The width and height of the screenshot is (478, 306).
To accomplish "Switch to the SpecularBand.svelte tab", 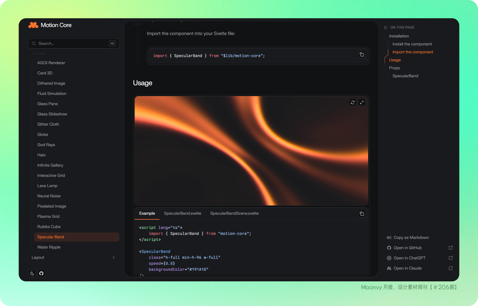I will pos(182,214).
